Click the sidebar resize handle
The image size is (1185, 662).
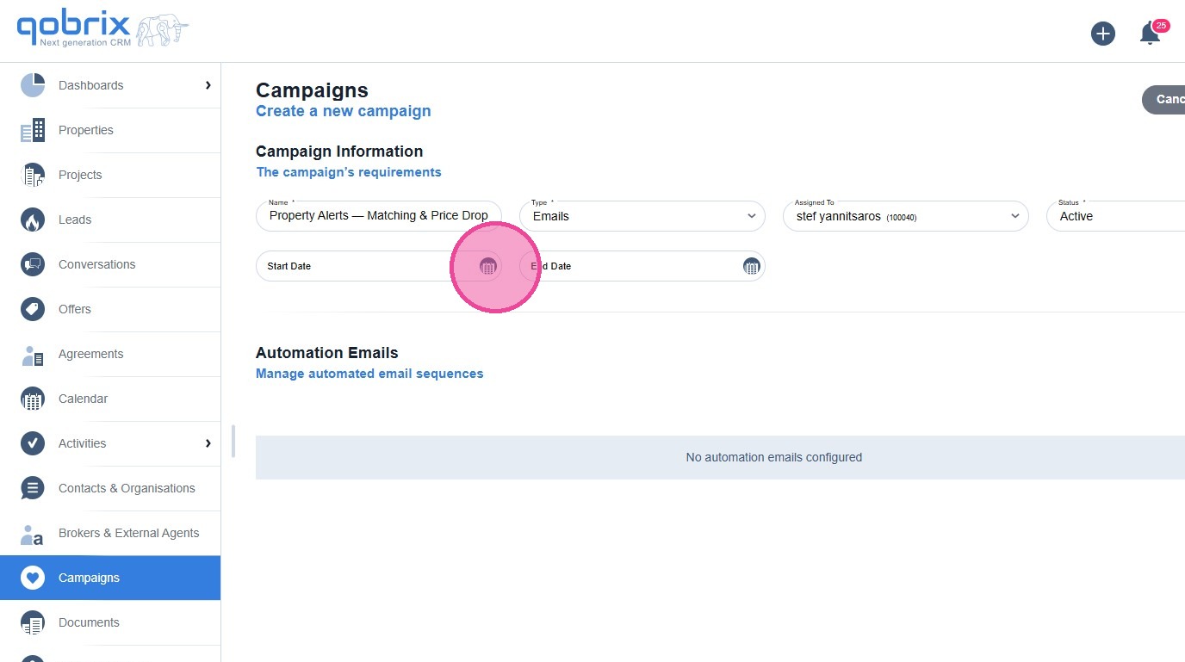(233, 441)
